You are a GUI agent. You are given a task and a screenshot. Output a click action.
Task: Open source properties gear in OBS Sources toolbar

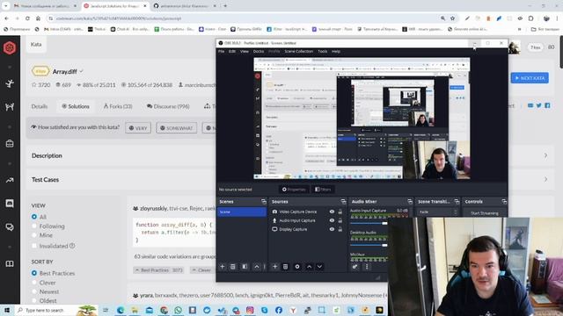297,267
